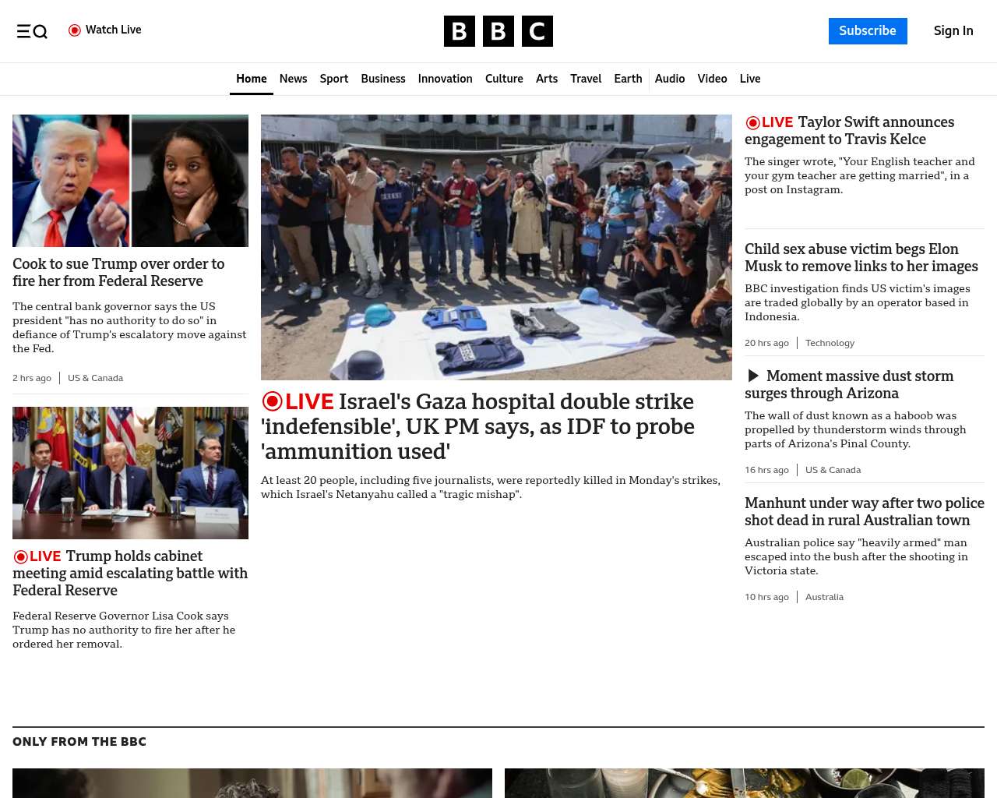
Task: Open the Earth section
Action: point(628,79)
